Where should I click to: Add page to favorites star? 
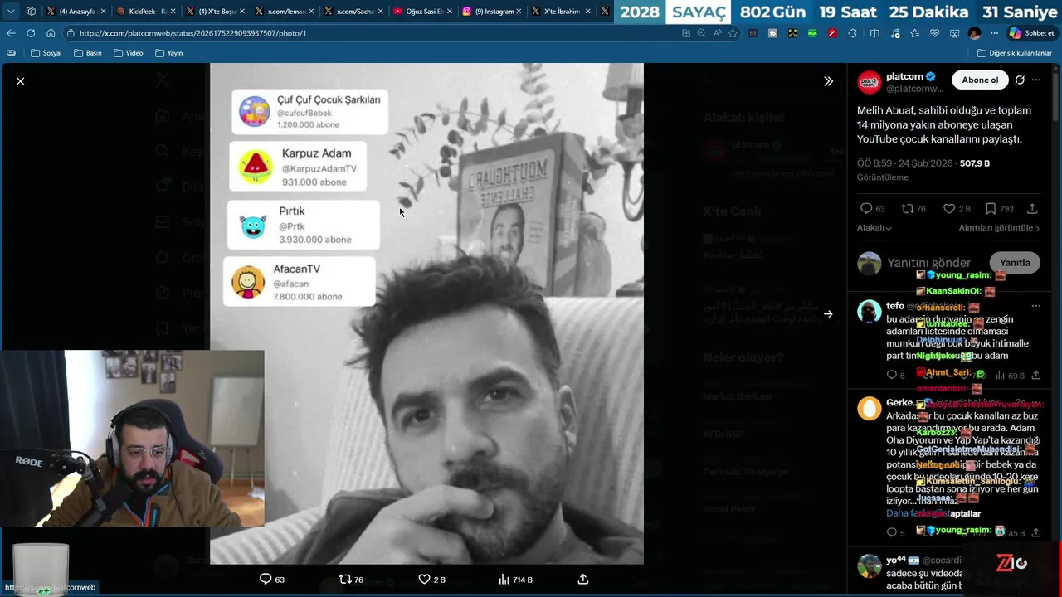(x=733, y=33)
